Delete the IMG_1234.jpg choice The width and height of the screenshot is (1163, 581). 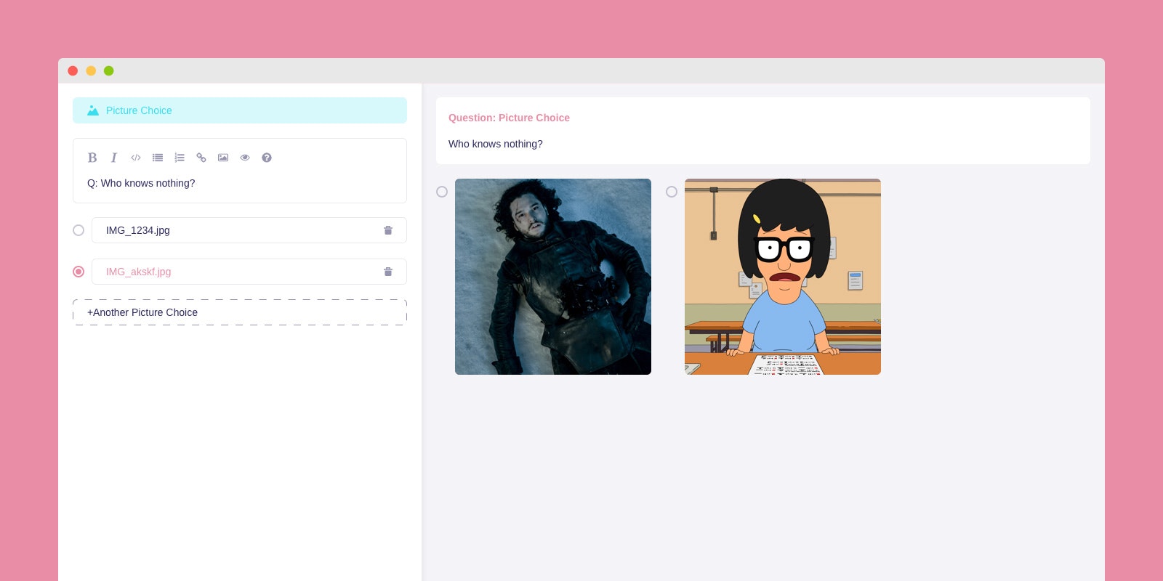tap(388, 230)
